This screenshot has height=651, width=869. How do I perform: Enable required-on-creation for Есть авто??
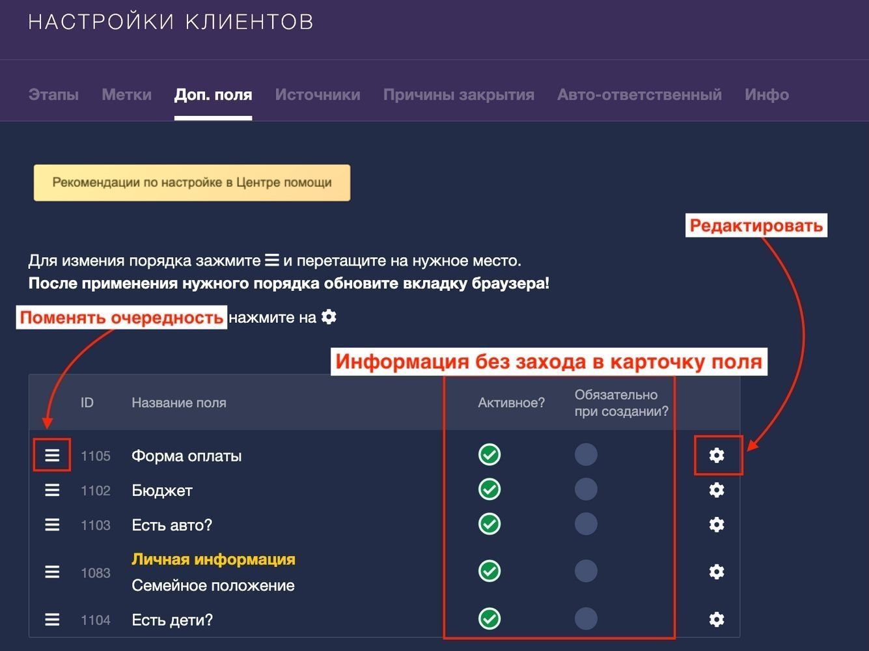pyautogui.click(x=586, y=523)
